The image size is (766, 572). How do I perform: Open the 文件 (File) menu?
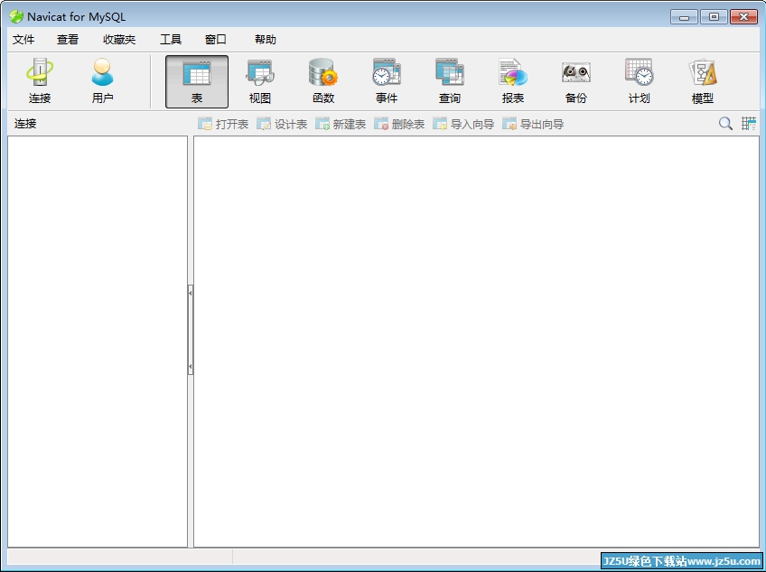coord(23,40)
